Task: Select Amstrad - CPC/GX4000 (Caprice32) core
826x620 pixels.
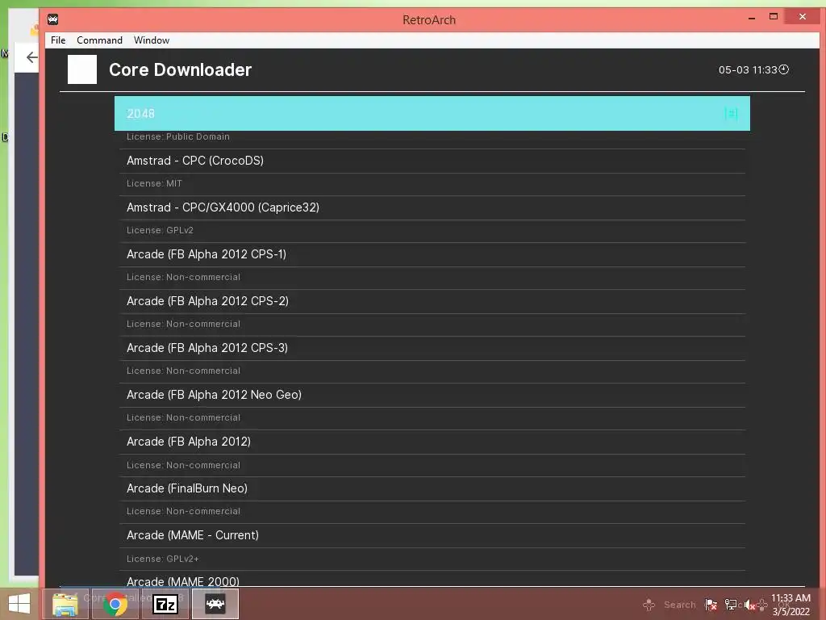Action: (x=432, y=207)
